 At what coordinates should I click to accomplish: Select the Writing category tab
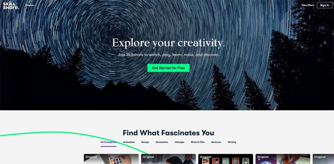tap(232, 142)
